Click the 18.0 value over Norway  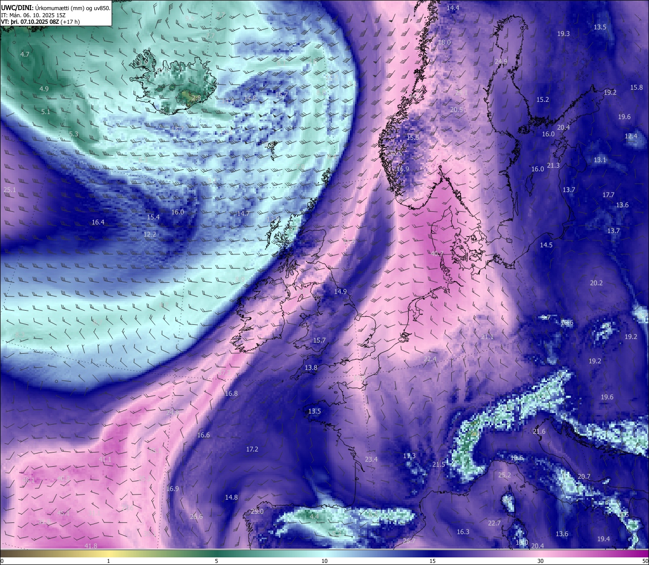pos(444,43)
